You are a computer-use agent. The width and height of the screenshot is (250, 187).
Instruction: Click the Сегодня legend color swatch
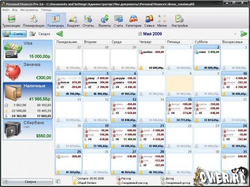[75, 178]
